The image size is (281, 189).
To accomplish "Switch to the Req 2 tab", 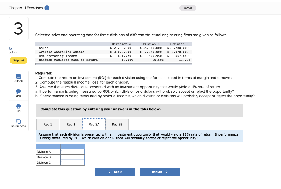I will coord(71,124).
